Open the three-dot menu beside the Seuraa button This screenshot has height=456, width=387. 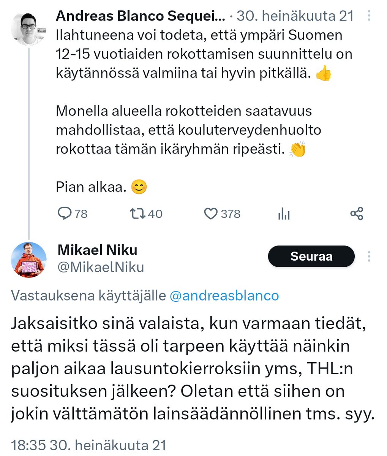click(x=369, y=256)
